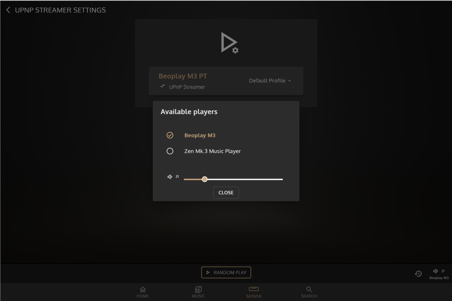Viewport: 452px width, 301px height.
Task: Click the Available players heading
Action: click(x=189, y=111)
